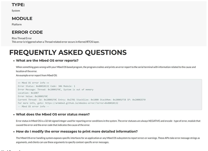
Task: Click the Error Value 0x20001F0C line
Action: click(33, 96)
